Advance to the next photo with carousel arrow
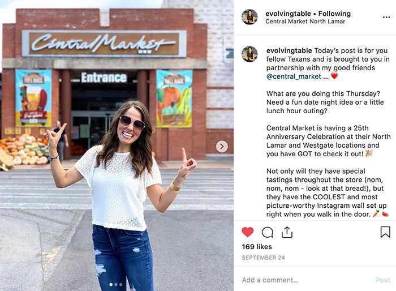Viewport: 396px width, 291px height. [x=222, y=147]
